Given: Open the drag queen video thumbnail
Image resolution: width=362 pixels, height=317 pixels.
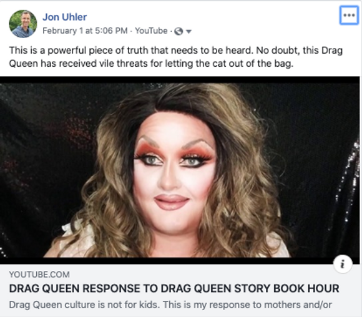Looking at the screenshot, I should [x=180, y=170].
